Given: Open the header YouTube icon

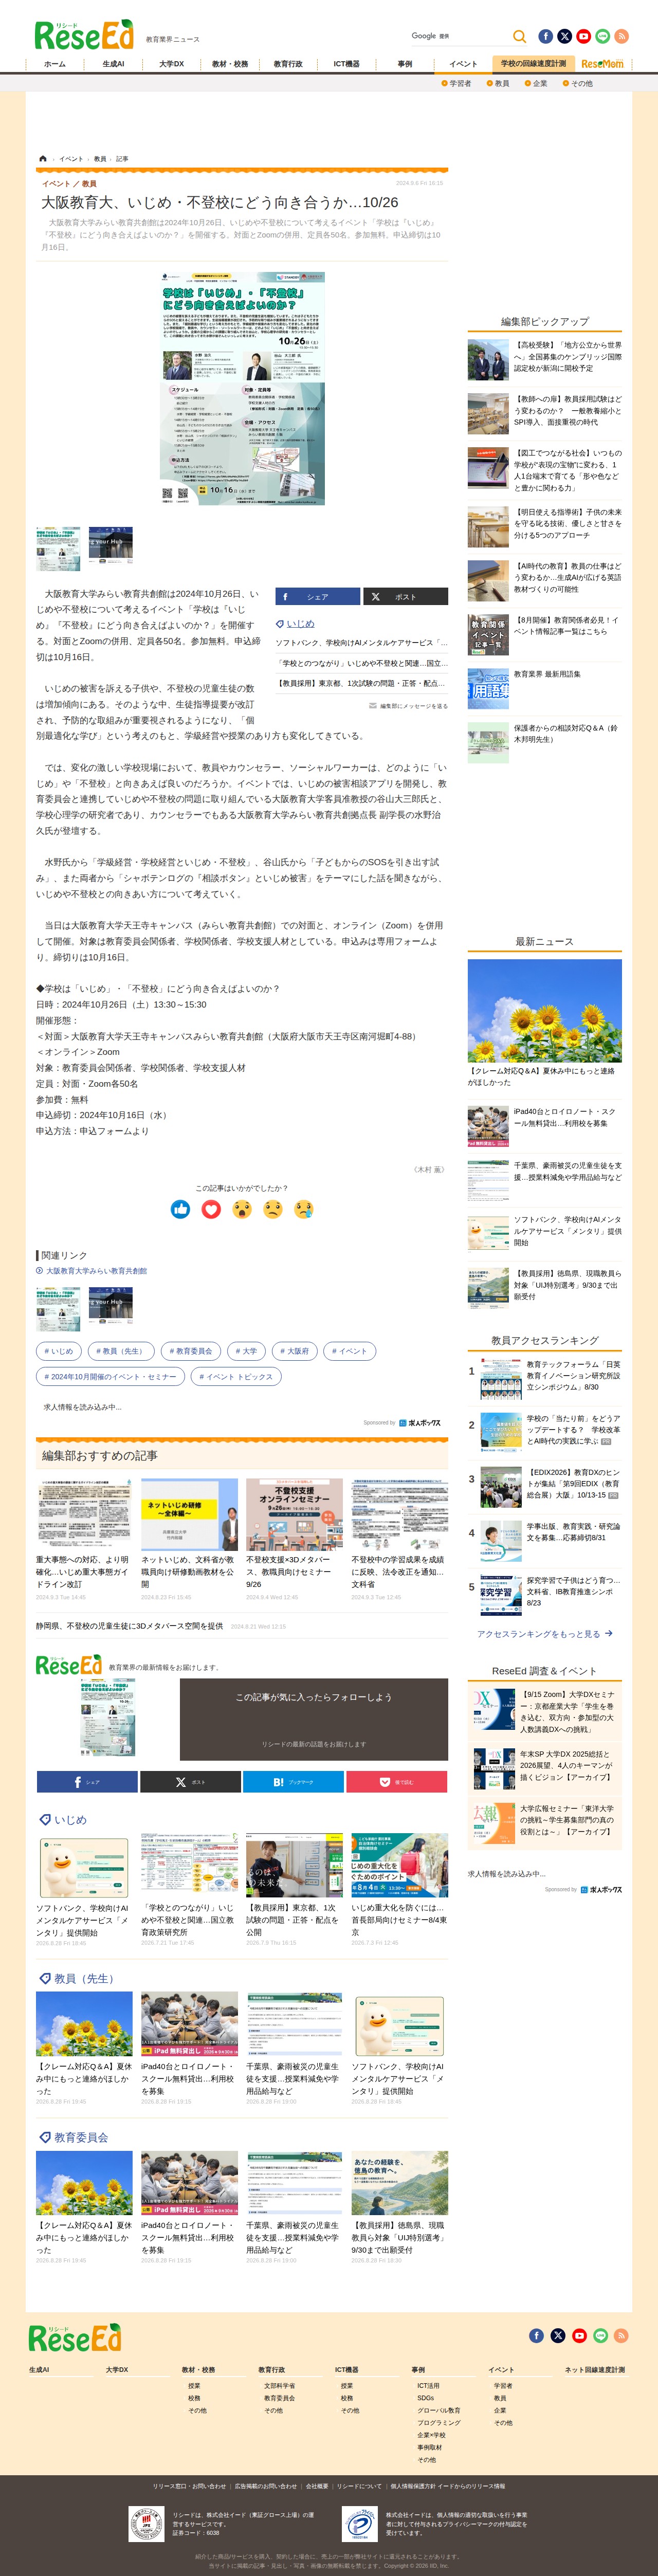Looking at the screenshot, I should [x=584, y=36].
